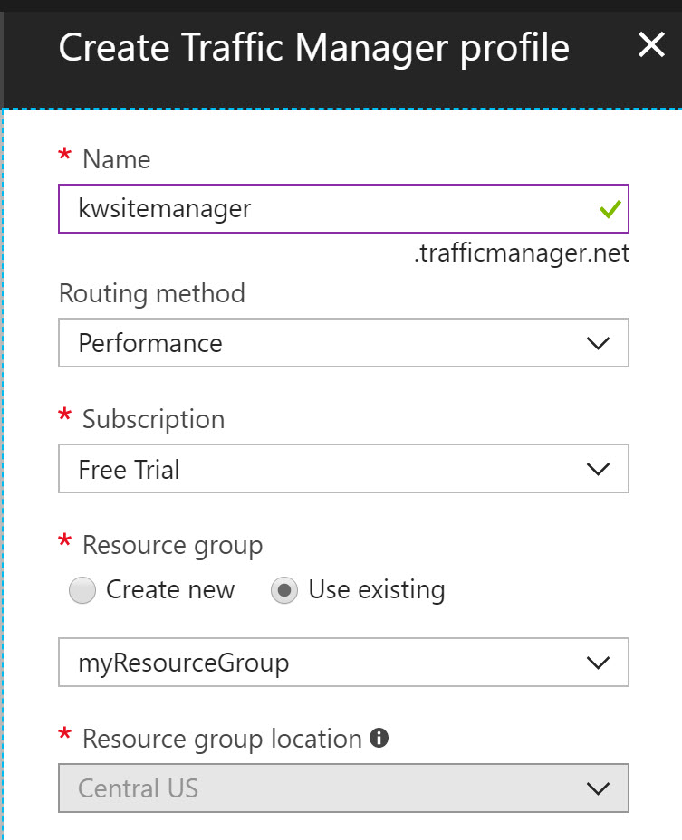This screenshot has height=840, width=682.
Task: Click the green checkmark in Name field
Action: 610,209
